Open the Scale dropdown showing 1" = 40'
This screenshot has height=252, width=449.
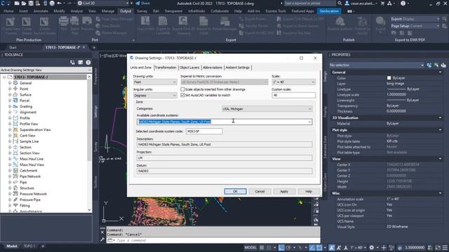[x=293, y=82]
